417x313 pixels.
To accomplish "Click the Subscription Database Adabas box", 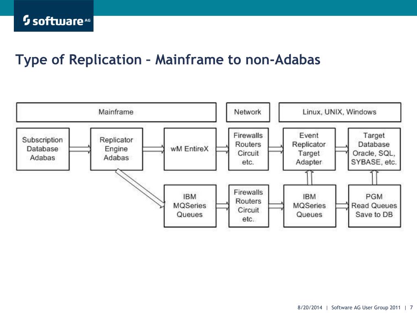I will click(43, 149).
